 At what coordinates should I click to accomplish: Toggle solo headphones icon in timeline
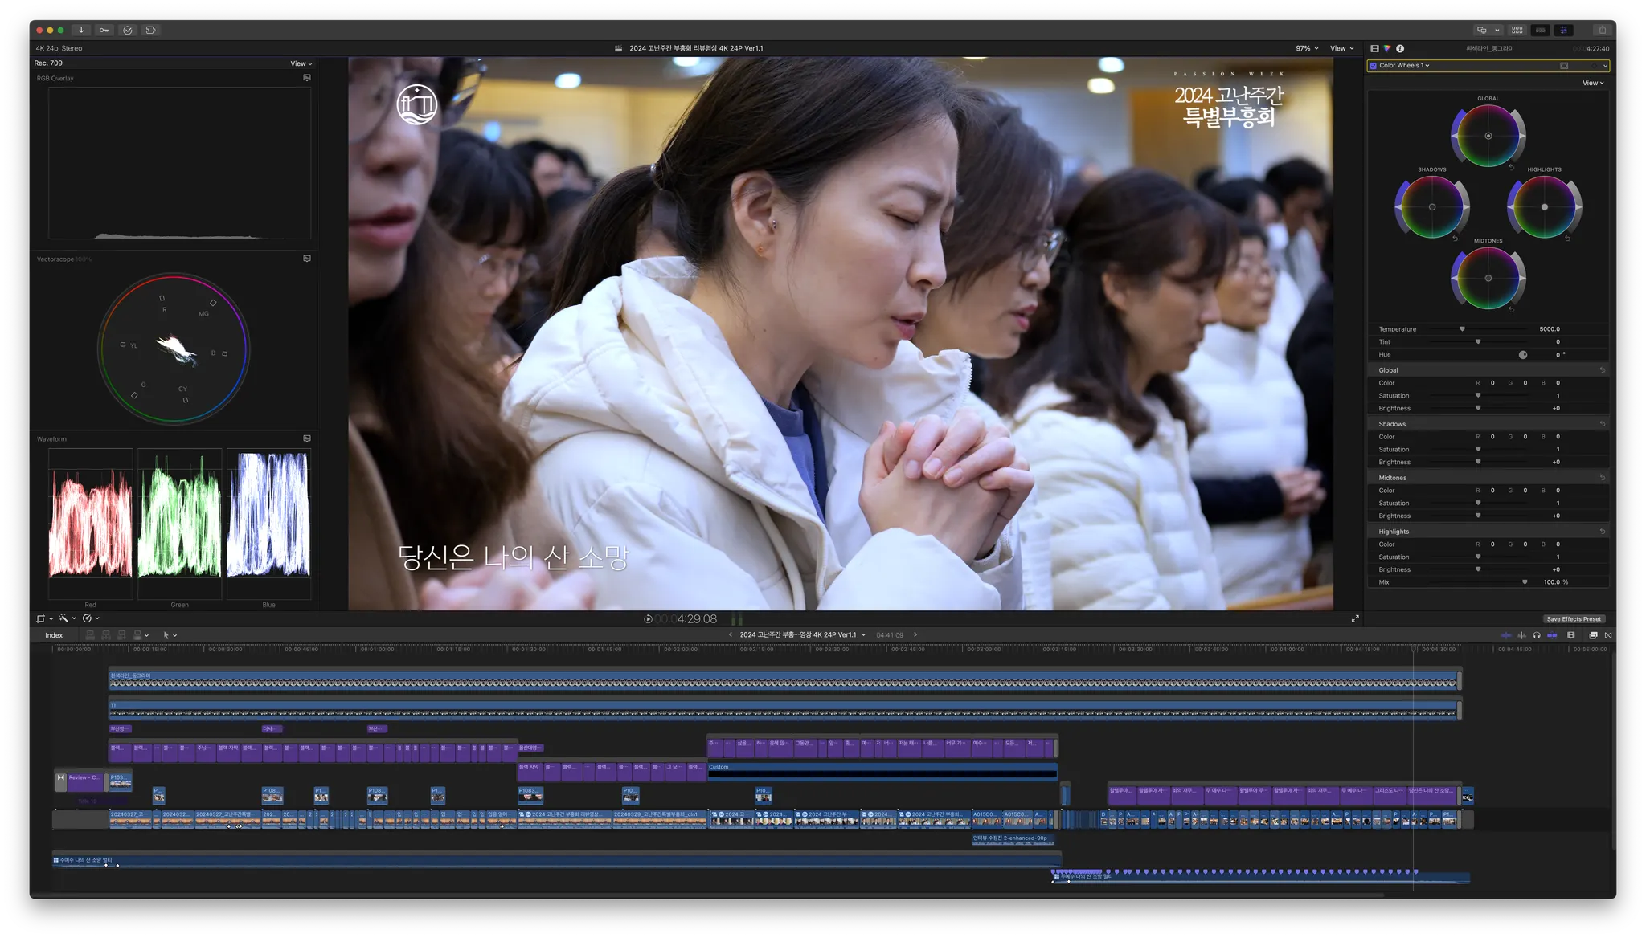click(1537, 635)
